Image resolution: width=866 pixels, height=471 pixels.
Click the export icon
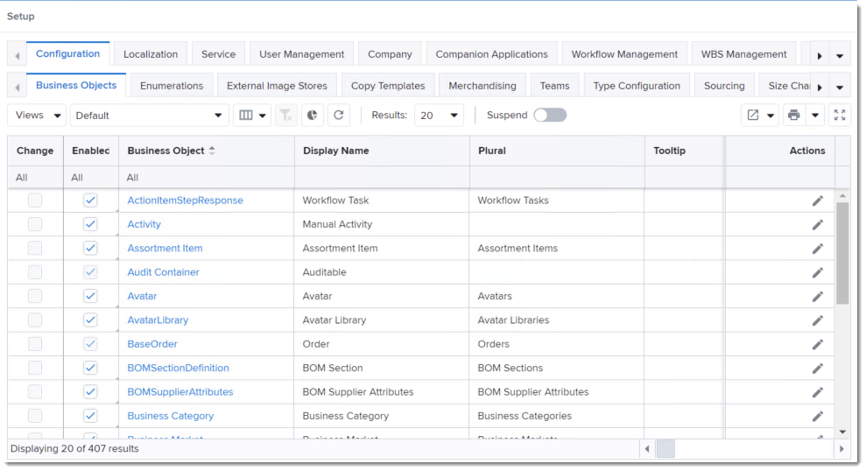(753, 116)
